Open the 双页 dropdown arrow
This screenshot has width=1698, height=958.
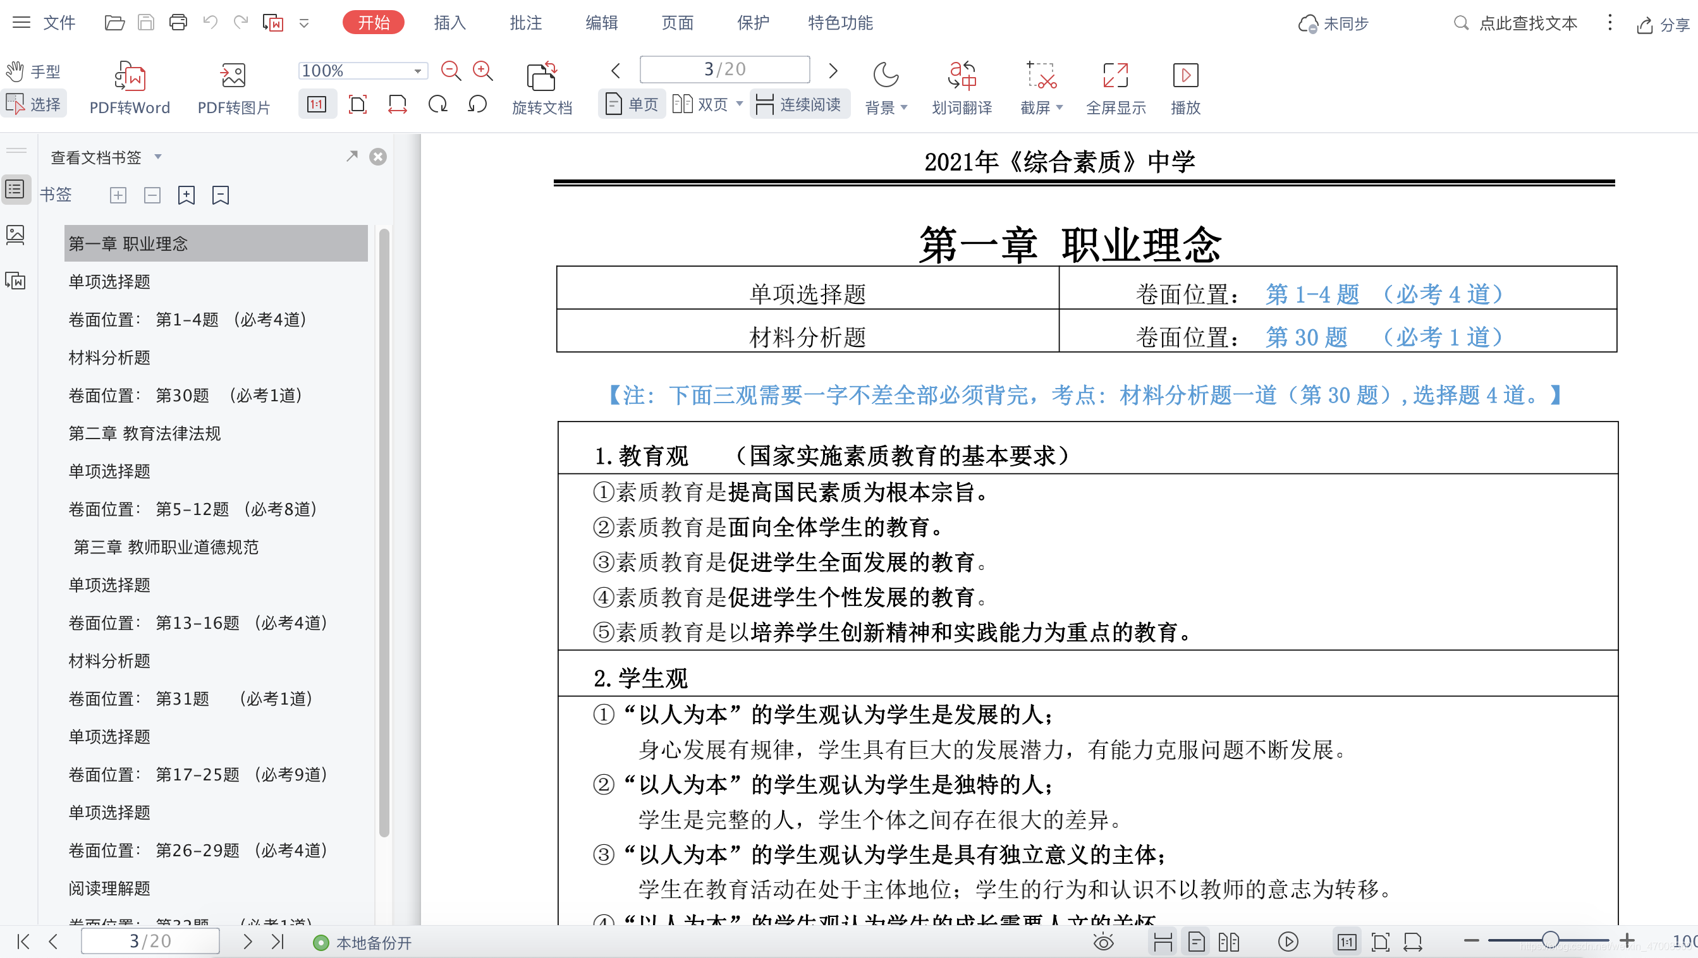[x=739, y=104]
